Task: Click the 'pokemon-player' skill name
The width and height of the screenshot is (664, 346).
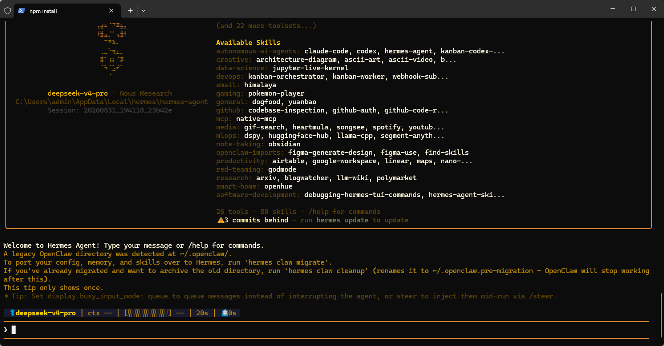Action: pos(276,93)
